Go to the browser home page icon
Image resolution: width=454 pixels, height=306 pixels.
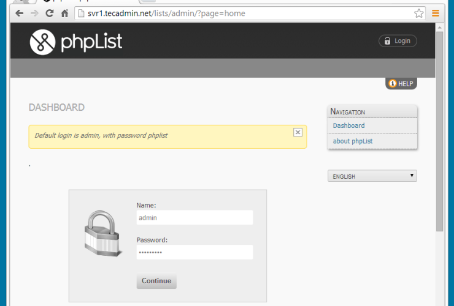(64, 13)
